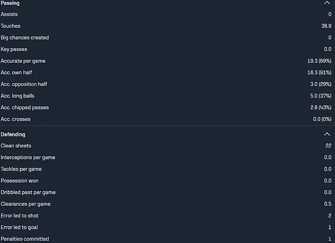This screenshot has height=243, width=335.
Task: Click the Clean sheets value 22
Action: [328, 146]
